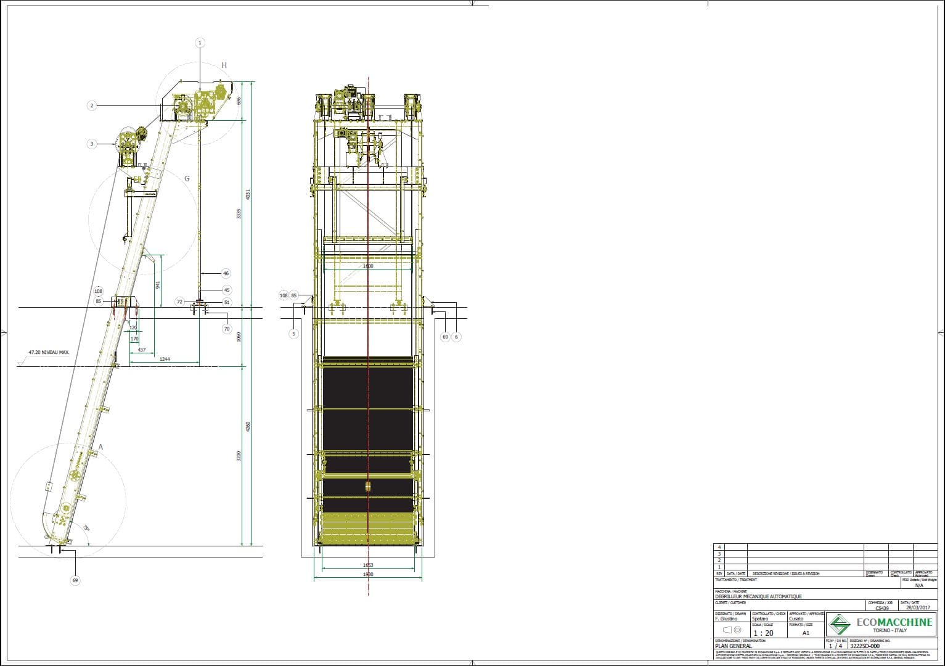The image size is (945, 666).
Task: Click part balloon 6 in front view
Action: [456, 337]
